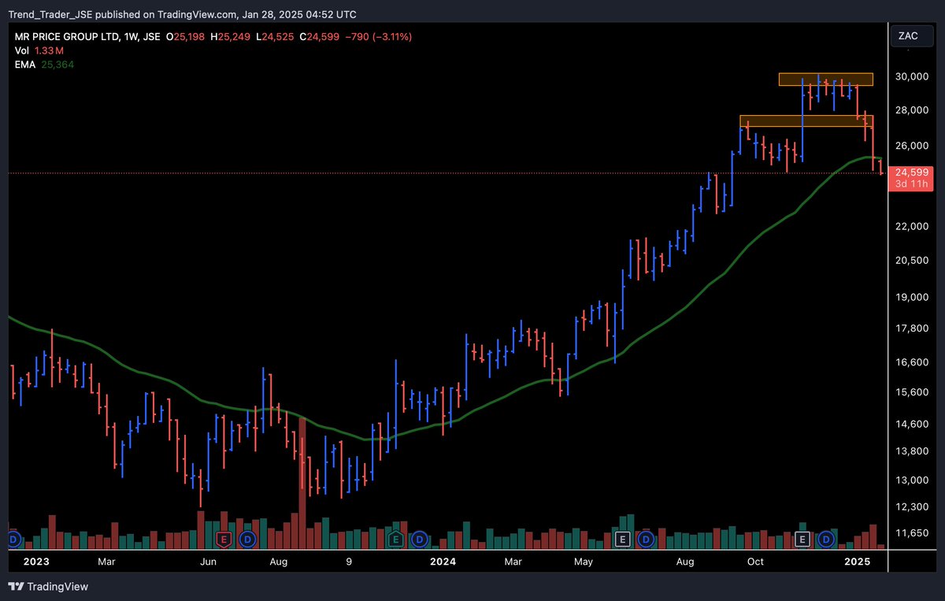Click the TradingView logo at bottom left
Image resolution: width=945 pixels, height=601 pixels.
pyautogui.click(x=48, y=587)
